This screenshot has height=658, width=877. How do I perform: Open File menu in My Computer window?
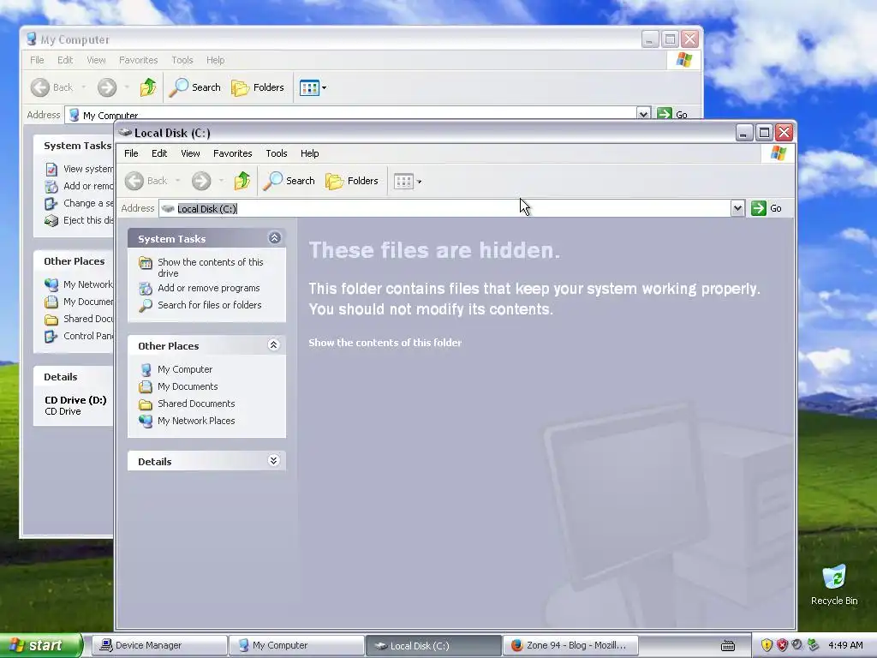[37, 60]
